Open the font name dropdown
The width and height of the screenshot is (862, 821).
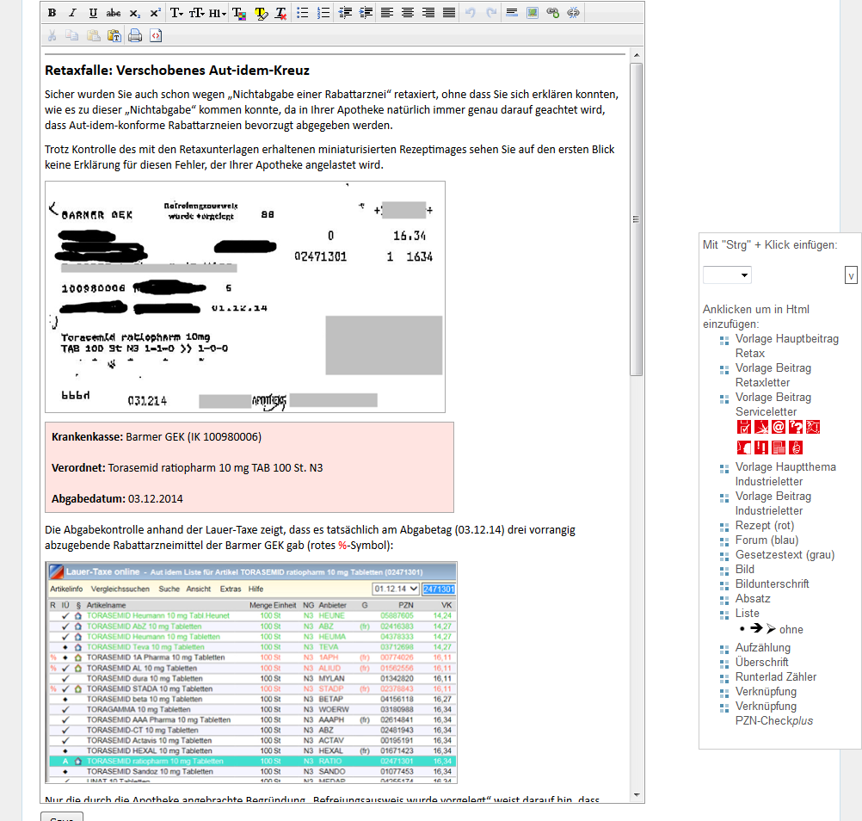coord(176,13)
